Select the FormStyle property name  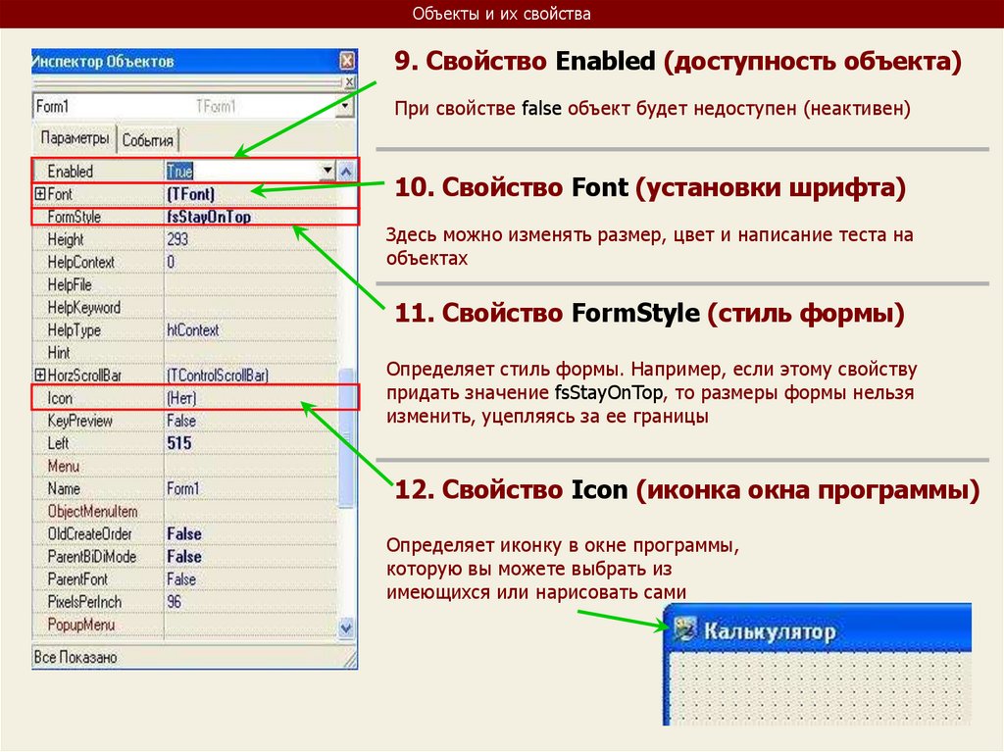pos(75,217)
